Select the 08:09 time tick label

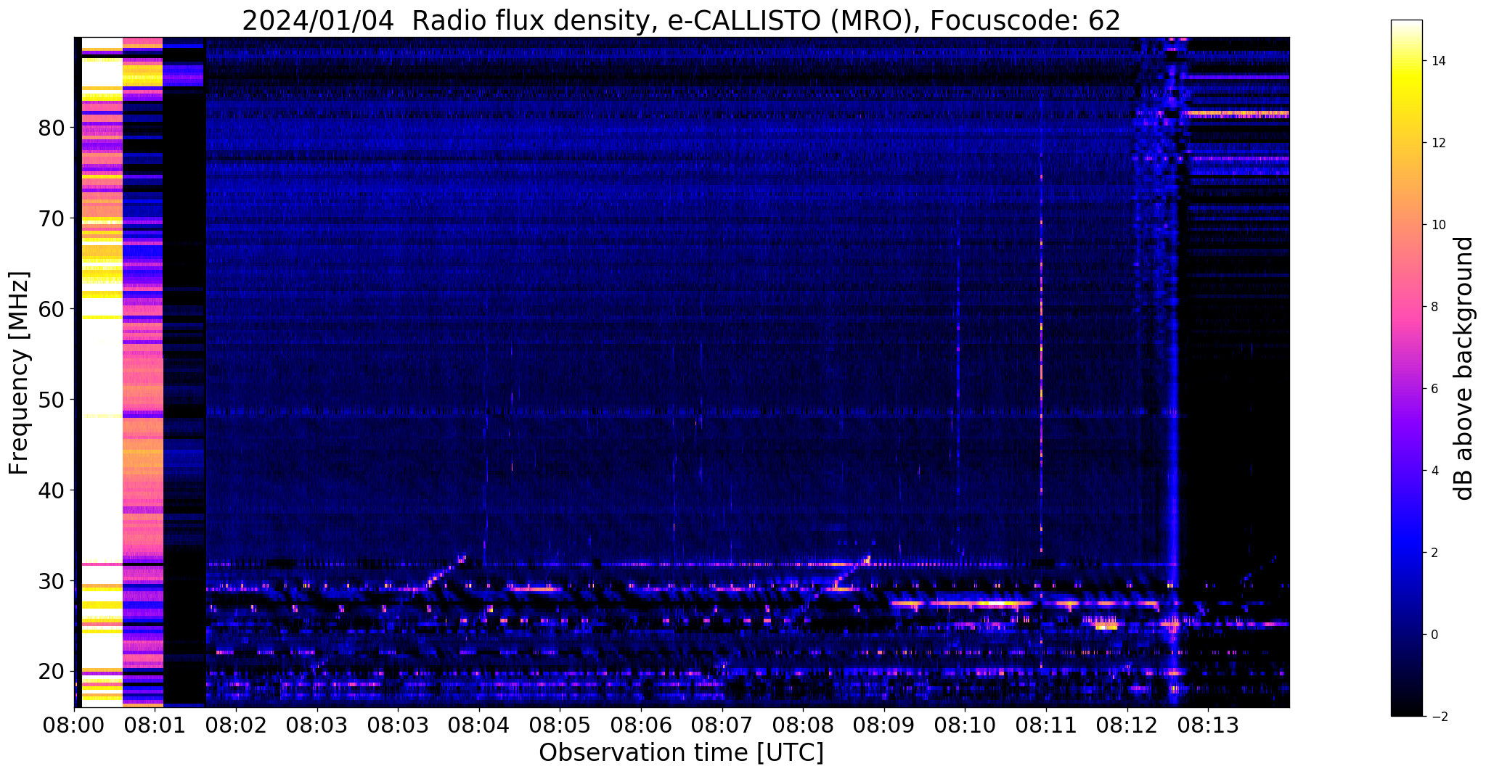pyautogui.click(x=884, y=724)
